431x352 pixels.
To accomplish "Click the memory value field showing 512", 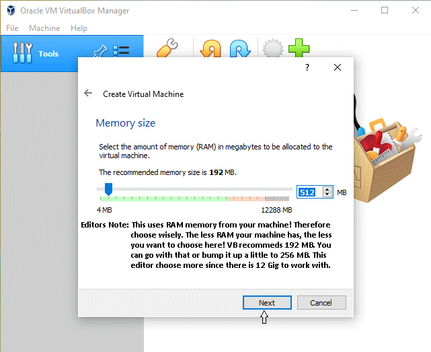I will coord(308,192).
